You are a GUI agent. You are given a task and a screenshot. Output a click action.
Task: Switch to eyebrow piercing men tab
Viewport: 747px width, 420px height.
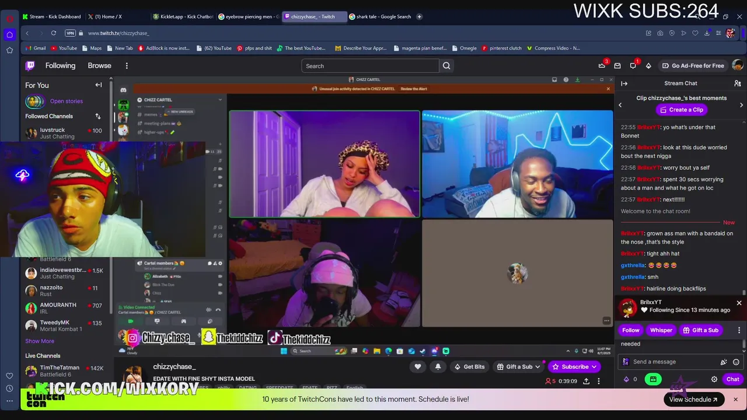249,16
